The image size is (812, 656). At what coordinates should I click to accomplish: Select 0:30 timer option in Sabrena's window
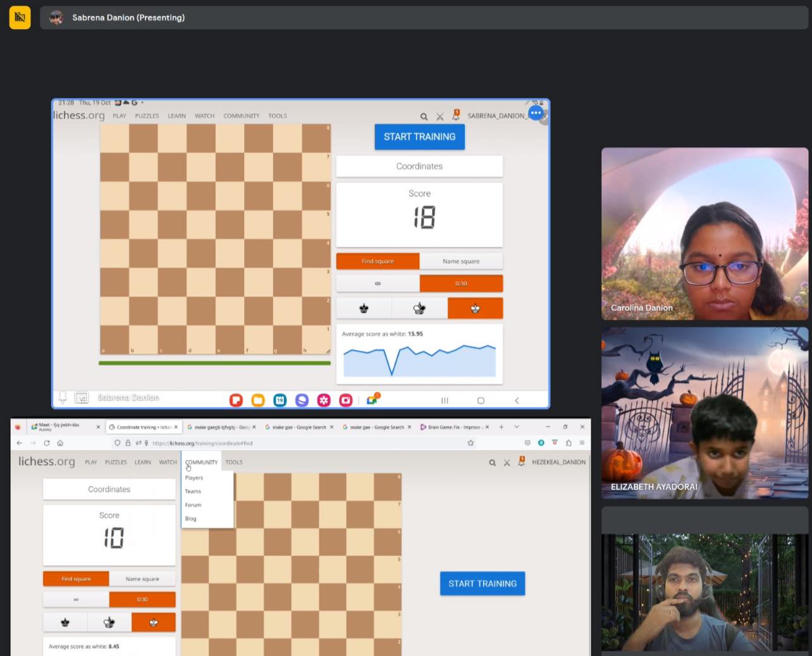461,283
